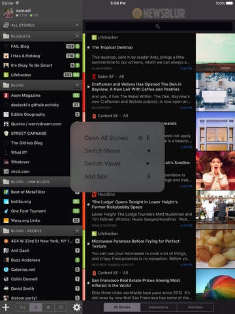Viewport: 235px width, 314px height.
Task: Click the Buzz Andersen feed row
Action: coord(41,260)
